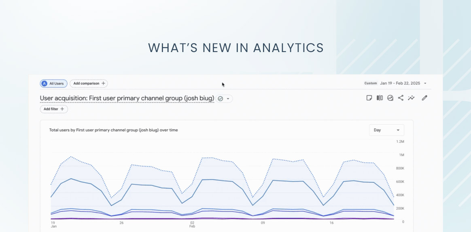Screen dimensions: 471x232
Task: Click the 'What's New in Analytics' heading
Action: click(235, 48)
